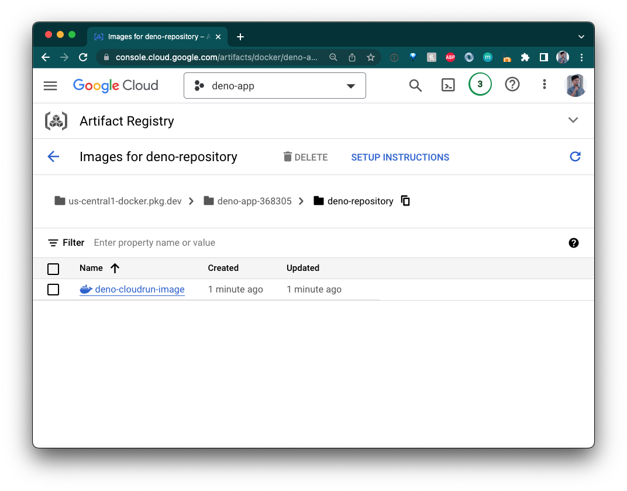This screenshot has height=491, width=627.
Task: Click the Filter property input field
Action: pos(155,242)
